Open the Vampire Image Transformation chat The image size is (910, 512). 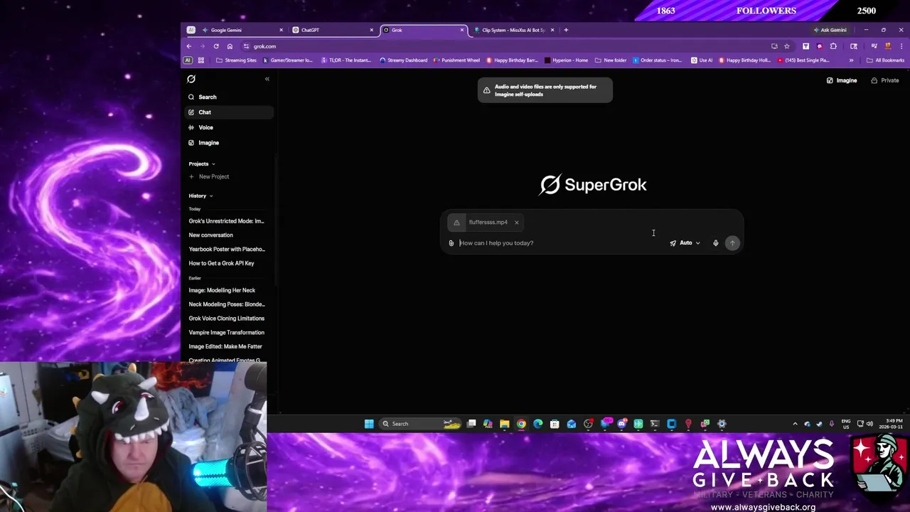point(227,333)
